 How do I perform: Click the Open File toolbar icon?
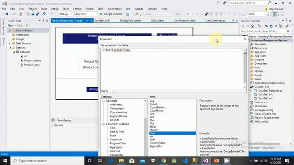point(28,14)
